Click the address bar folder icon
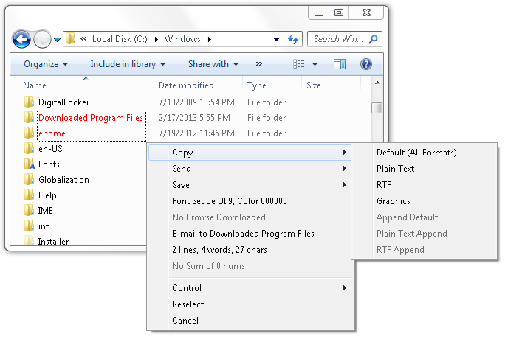Viewport: 505px width, 339px height. (71, 39)
